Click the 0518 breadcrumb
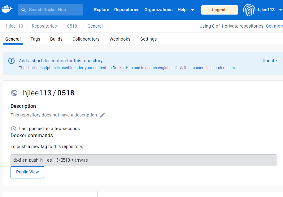 tap(72, 26)
